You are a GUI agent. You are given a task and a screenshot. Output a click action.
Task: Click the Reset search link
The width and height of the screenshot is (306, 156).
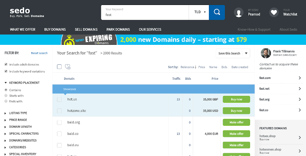39,53
